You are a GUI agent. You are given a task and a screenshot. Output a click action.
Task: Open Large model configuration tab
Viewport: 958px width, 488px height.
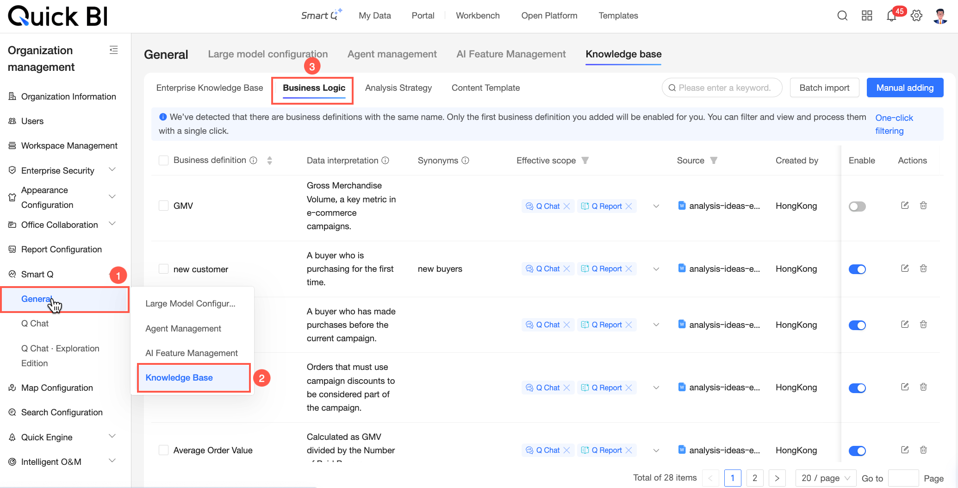coord(268,54)
